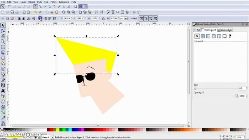Open the zoom canvas magnifier above scrollbar
249x140 pixels.
[x=188, y=24]
